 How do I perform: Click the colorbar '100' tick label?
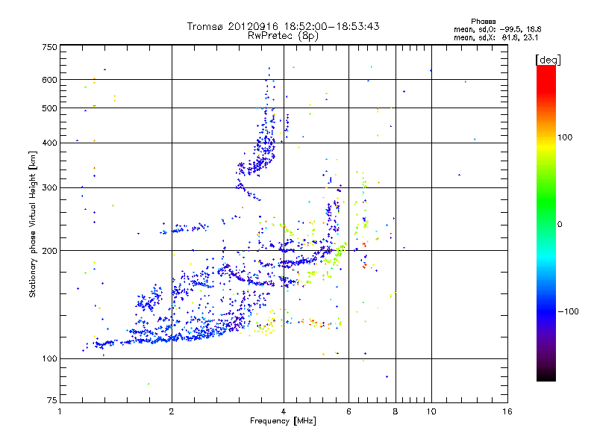565,137
